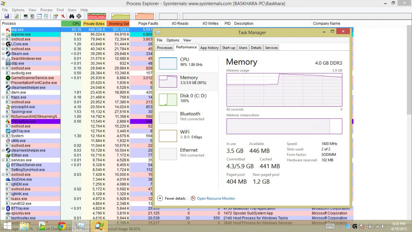
Task: Toggle the Show Lower Pane toolbar icon
Action: (x=40, y=16)
